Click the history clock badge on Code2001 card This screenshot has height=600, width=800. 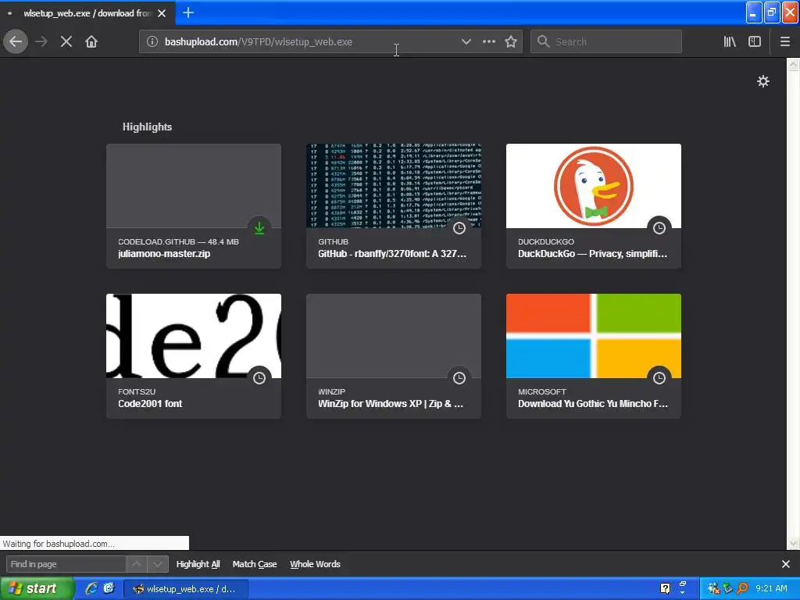tap(259, 378)
